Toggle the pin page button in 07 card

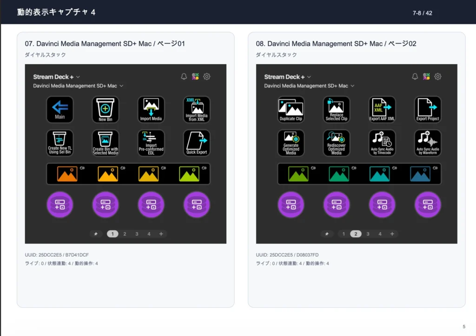(x=96, y=234)
